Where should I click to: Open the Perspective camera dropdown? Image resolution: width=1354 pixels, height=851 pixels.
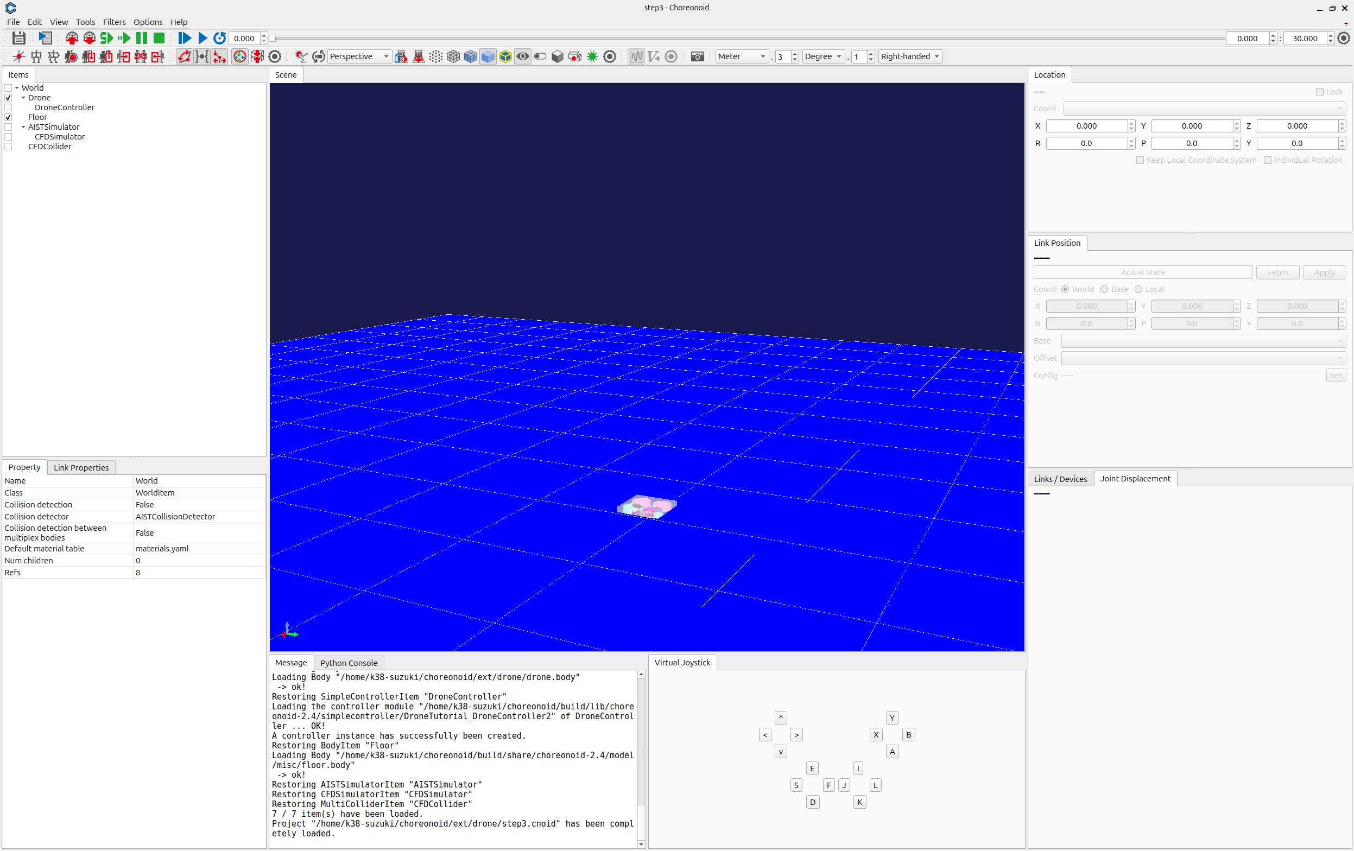coord(359,56)
